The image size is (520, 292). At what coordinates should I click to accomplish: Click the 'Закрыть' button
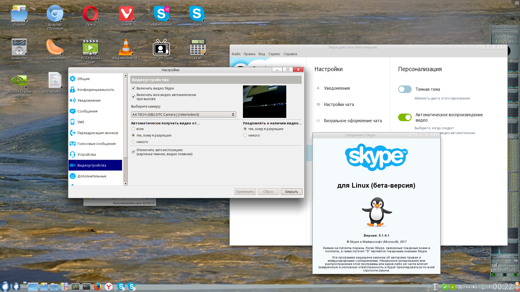pos(291,192)
